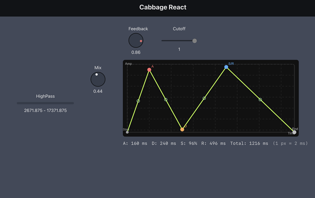The height and width of the screenshot is (198, 315).
Task: Click the Mix rotary knob
Action: click(x=98, y=79)
